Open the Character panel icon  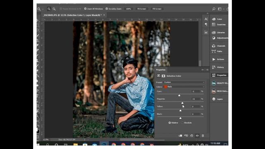click(x=206, y=19)
